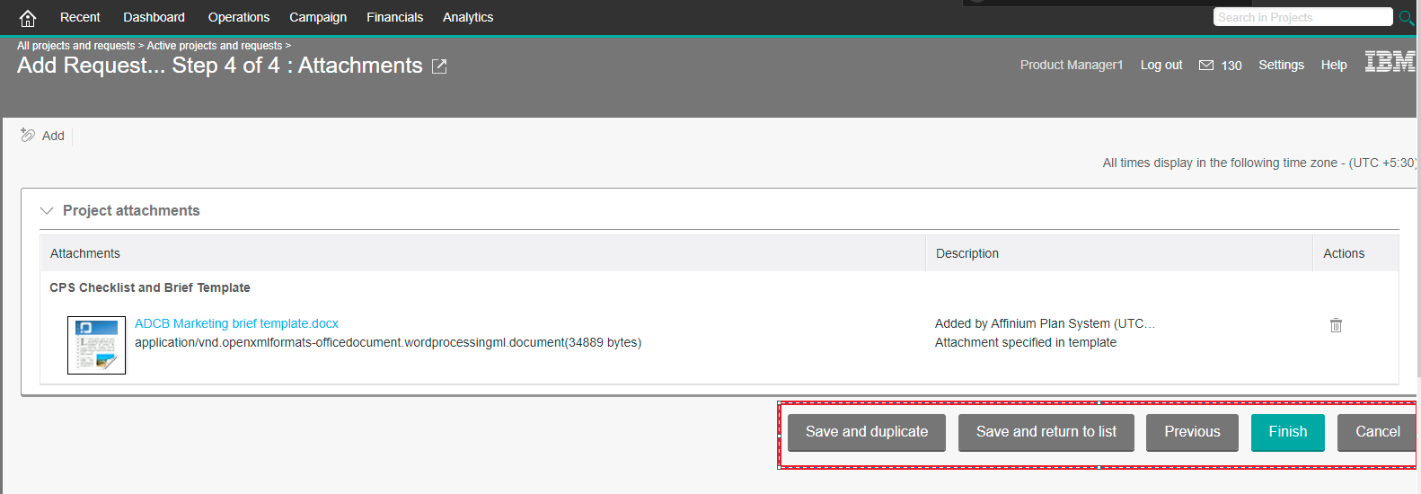Click the search magnifier icon
1421x494 pixels.
pyautogui.click(x=1407, y=17)
